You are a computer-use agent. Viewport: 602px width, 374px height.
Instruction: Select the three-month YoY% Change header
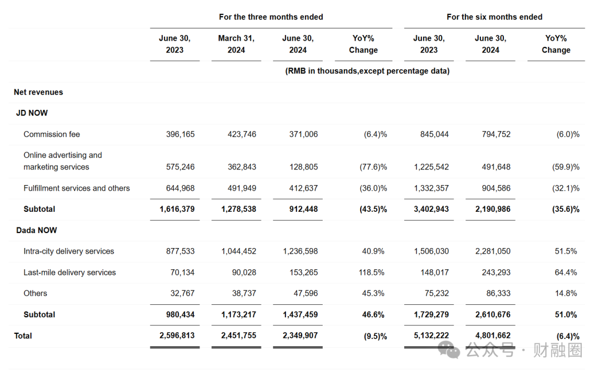point(363,44)
